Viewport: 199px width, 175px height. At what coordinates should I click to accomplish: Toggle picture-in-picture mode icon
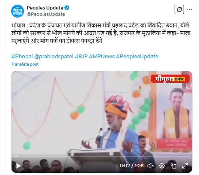[173, 166]
